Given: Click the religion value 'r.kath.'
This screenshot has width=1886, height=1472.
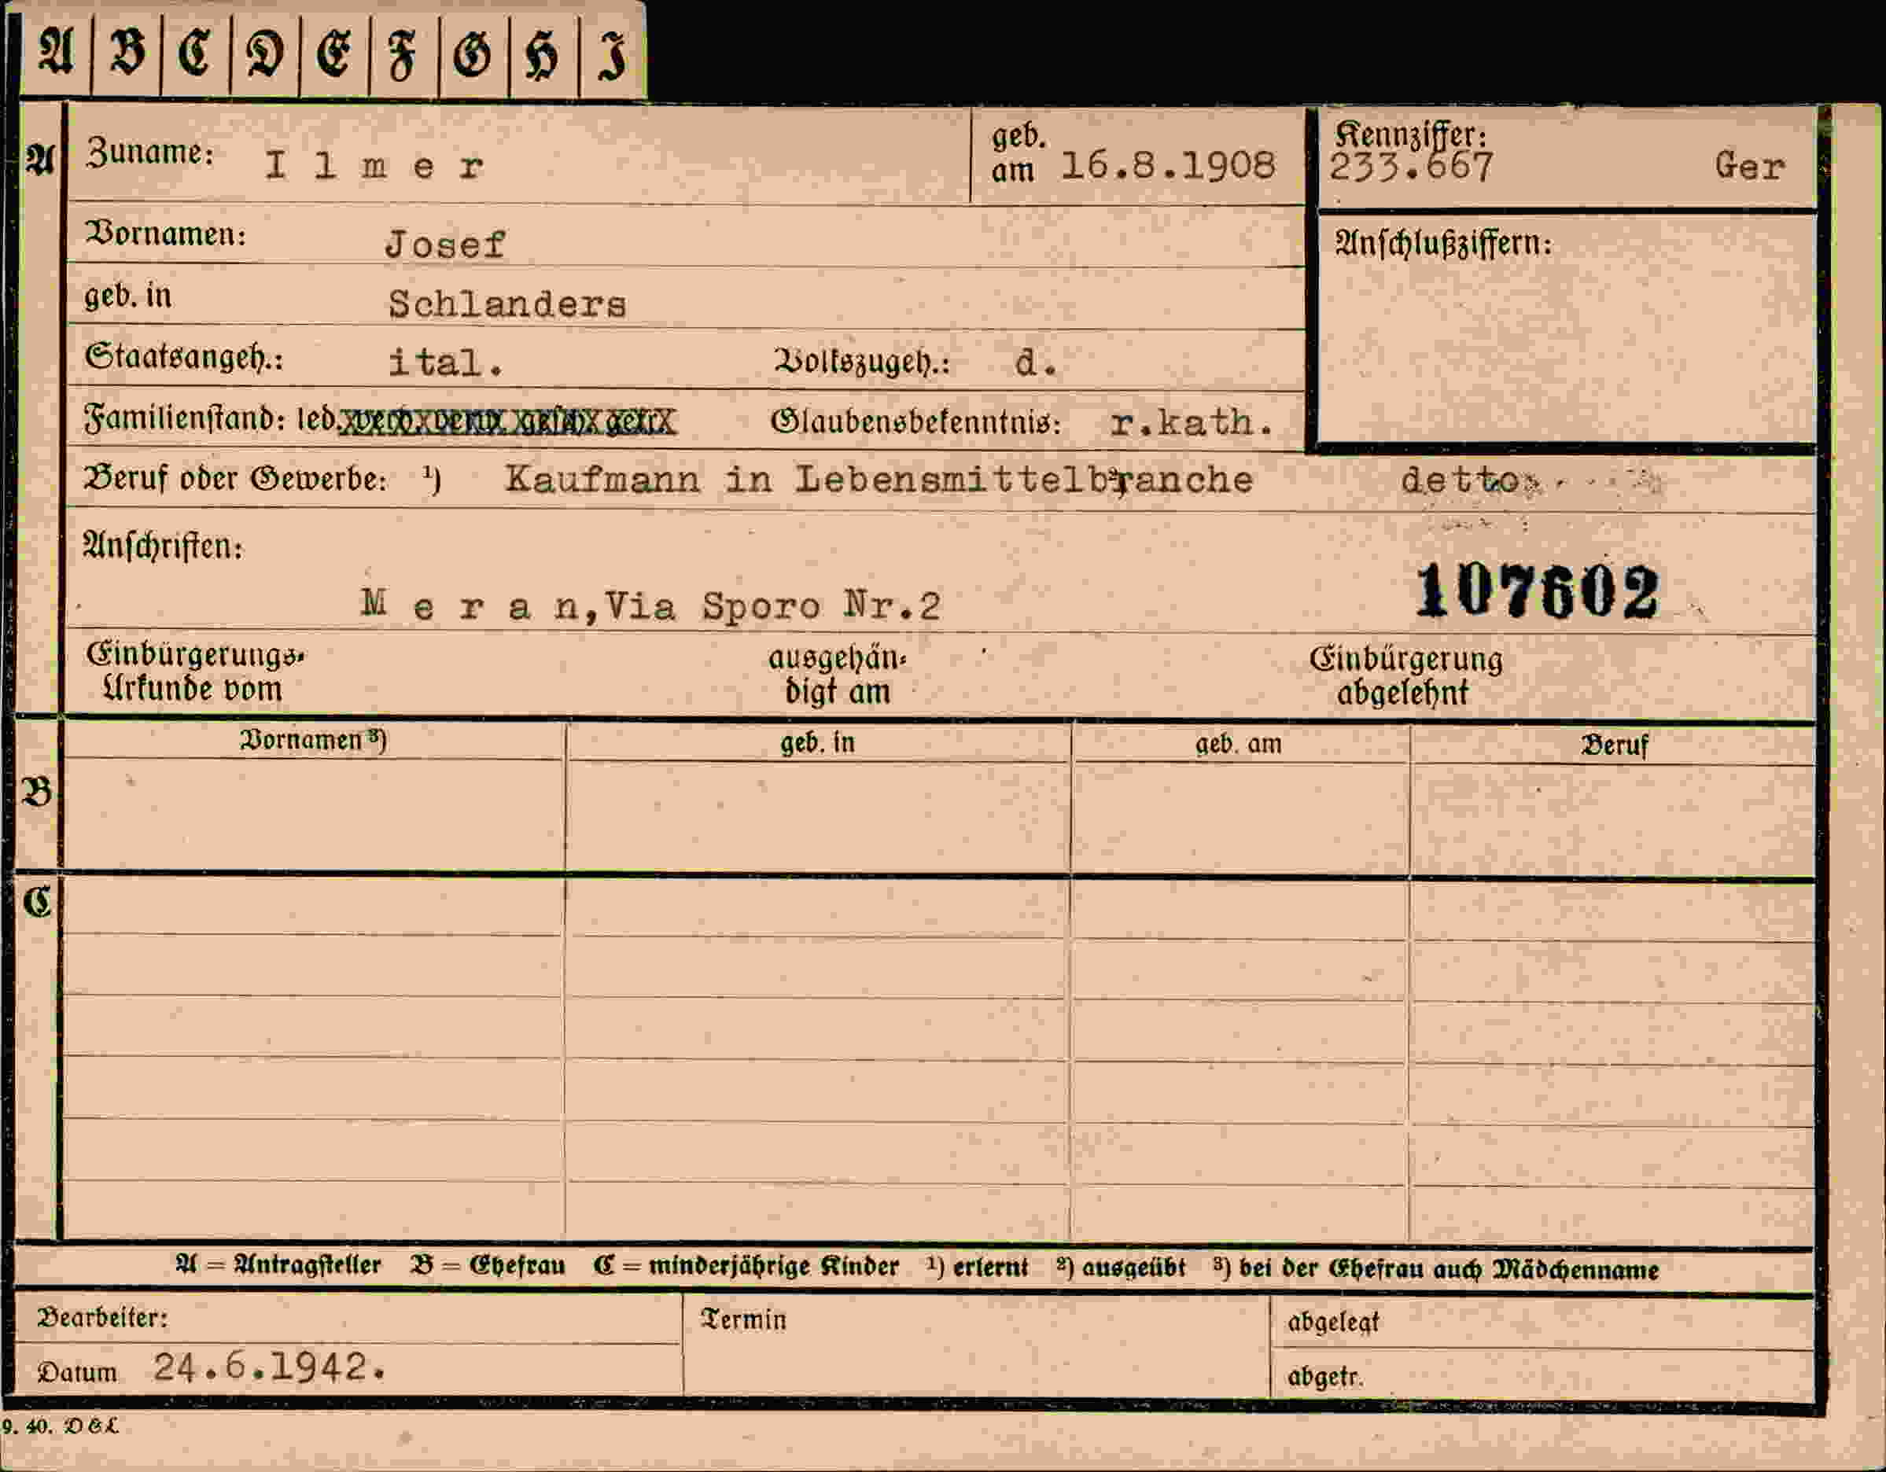Looking at the screenshot, I should click(x=1192, y=422).
